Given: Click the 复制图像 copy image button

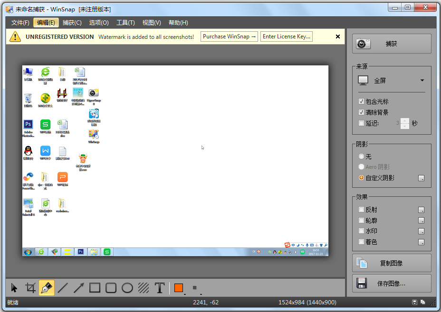Looking at the screenshot, I should 392,263.
